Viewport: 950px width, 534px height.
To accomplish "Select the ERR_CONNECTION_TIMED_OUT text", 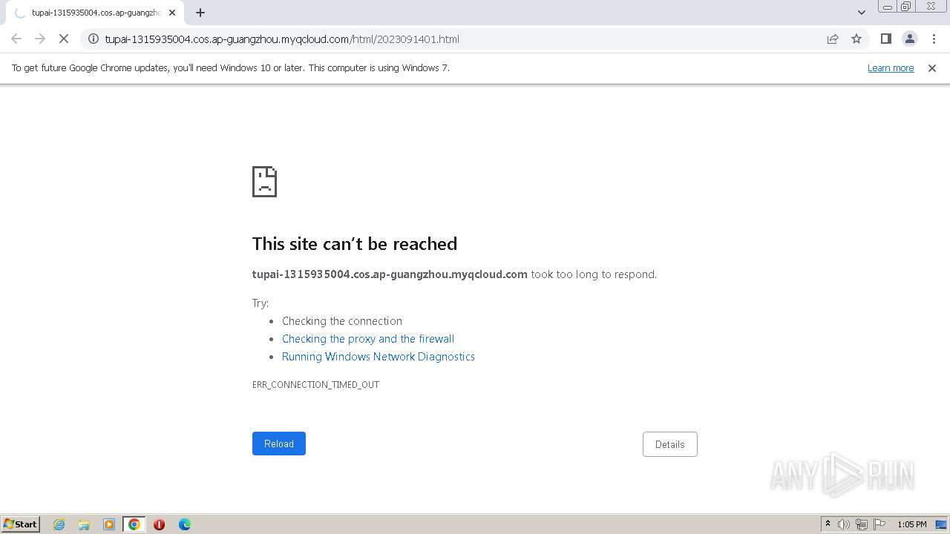I will pyautogui.click(x=315, y=385).
